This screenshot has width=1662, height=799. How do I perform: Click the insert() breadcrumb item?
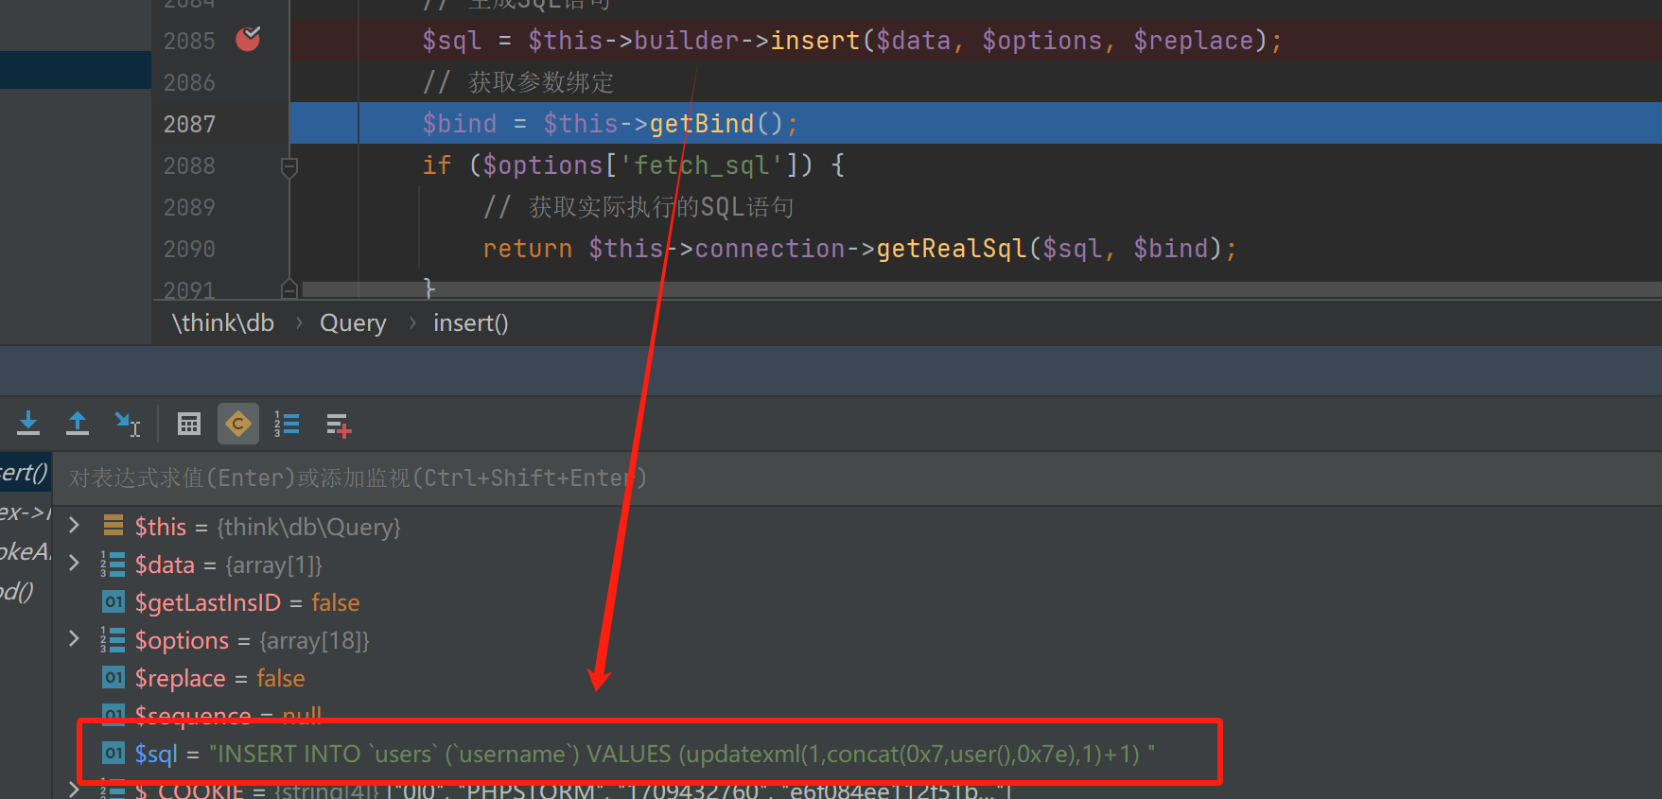click(470, 323)
